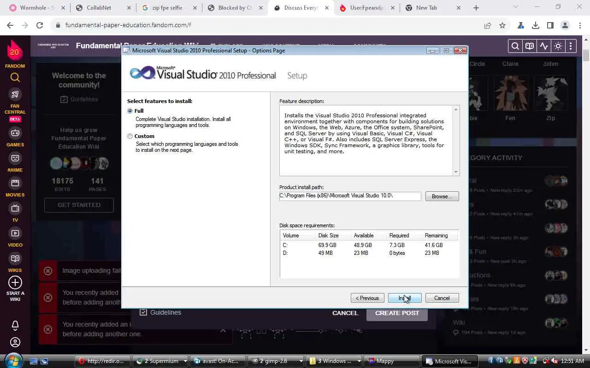The width and height of the screenshot is (590, 368).
Task: Open the Fen character thumbnail
Action: click(510, 94)
